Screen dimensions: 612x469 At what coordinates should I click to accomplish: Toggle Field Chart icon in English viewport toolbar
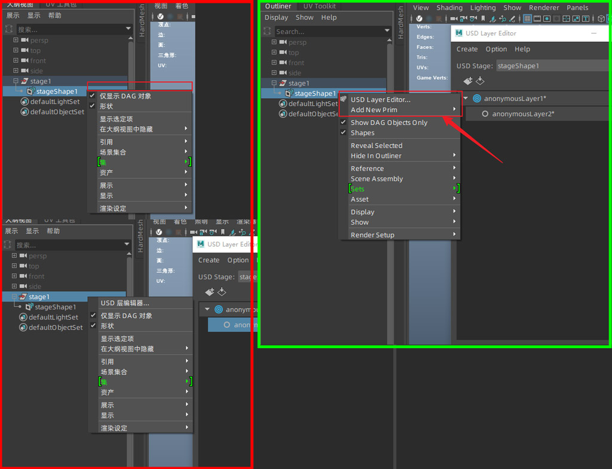point(567,19)
